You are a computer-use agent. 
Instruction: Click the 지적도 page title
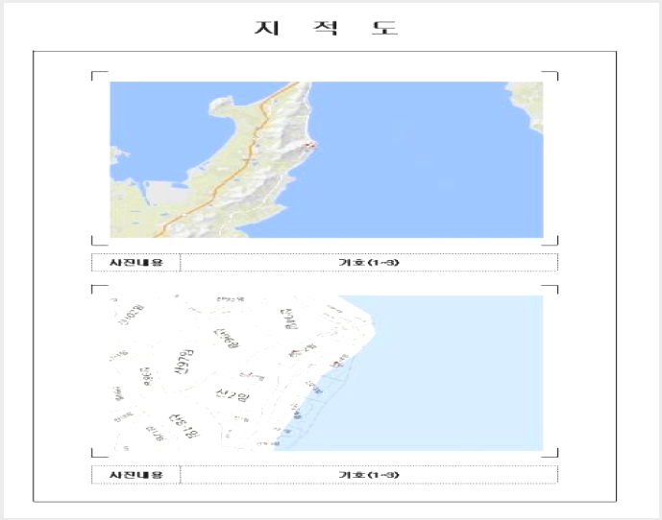click(326, 28)
